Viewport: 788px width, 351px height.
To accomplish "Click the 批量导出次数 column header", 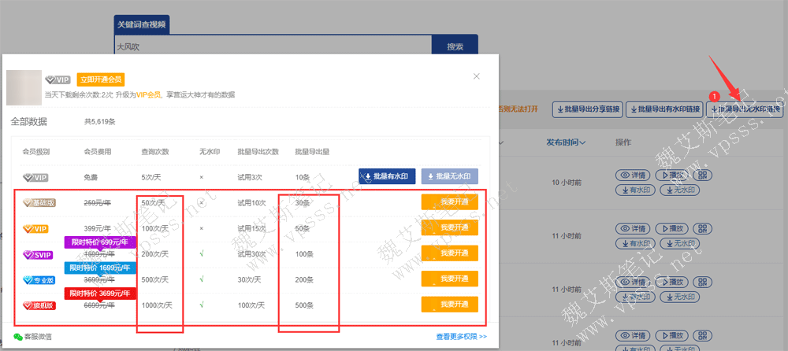I will click(x=258, y=152).
